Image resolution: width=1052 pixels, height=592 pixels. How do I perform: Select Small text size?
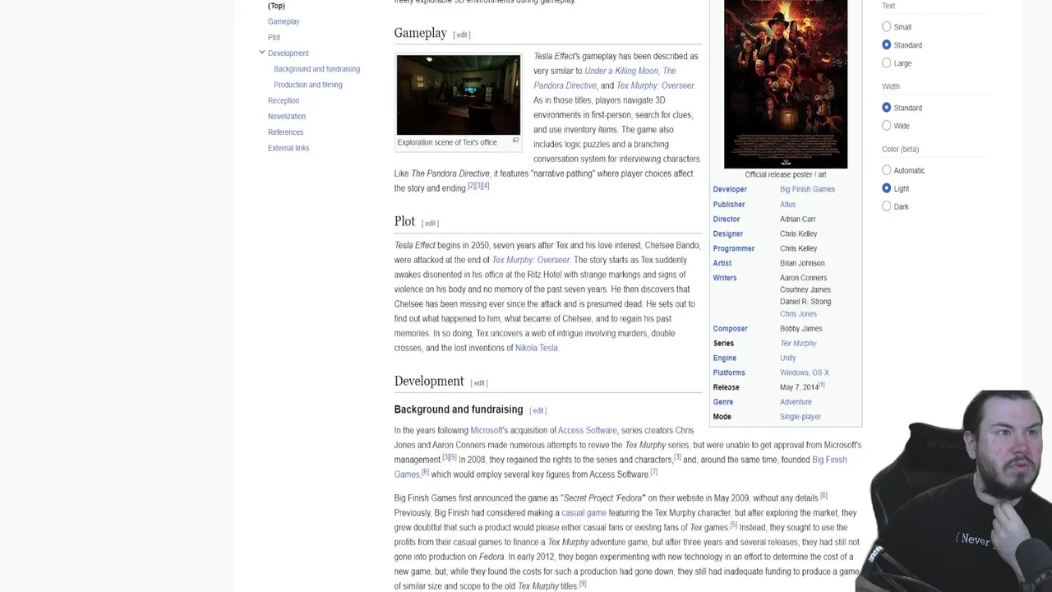[x=886, y=27]
